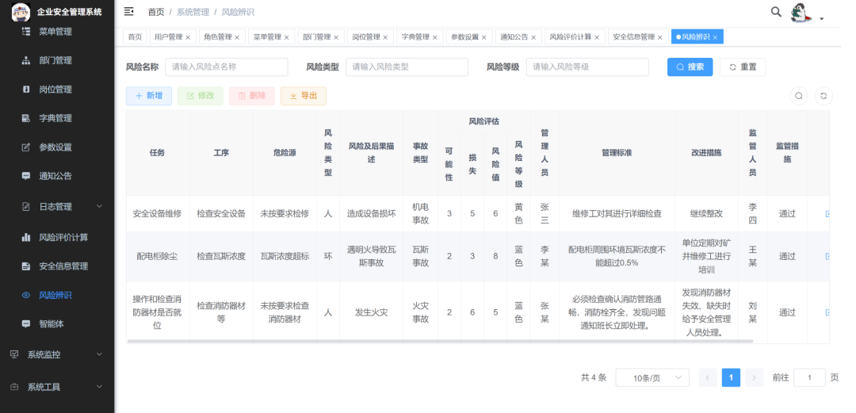Viewport: 856px width, 413px height.
Task: Close the 通知公告 tab
Action: click(533, 38)
